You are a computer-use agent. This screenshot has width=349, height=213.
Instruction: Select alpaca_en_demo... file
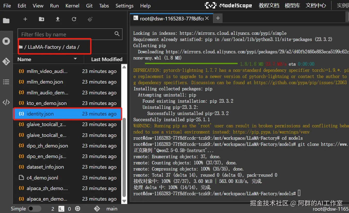[67, 199]
